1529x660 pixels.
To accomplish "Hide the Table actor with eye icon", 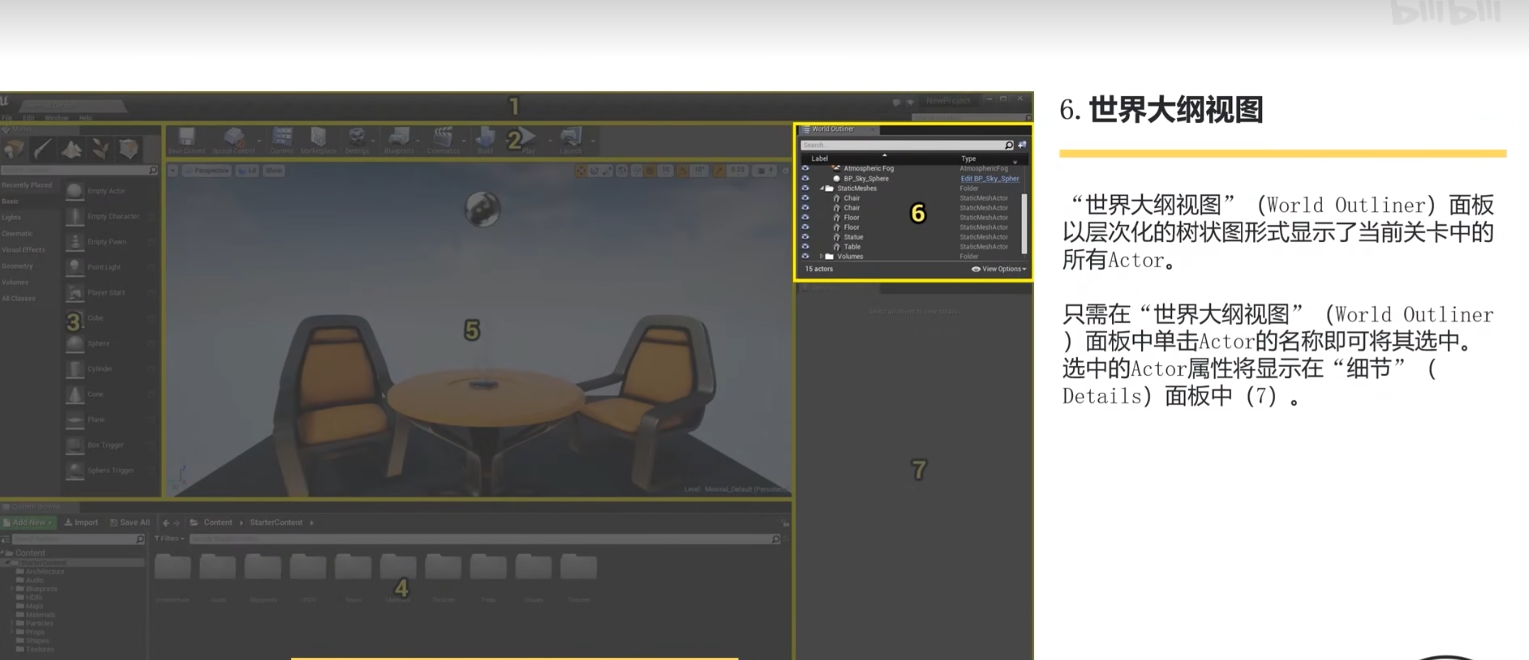I will (x=806, y=246).
